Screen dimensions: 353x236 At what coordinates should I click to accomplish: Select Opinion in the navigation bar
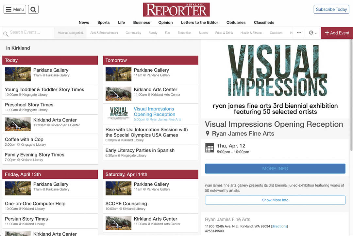tap(165, 23)
